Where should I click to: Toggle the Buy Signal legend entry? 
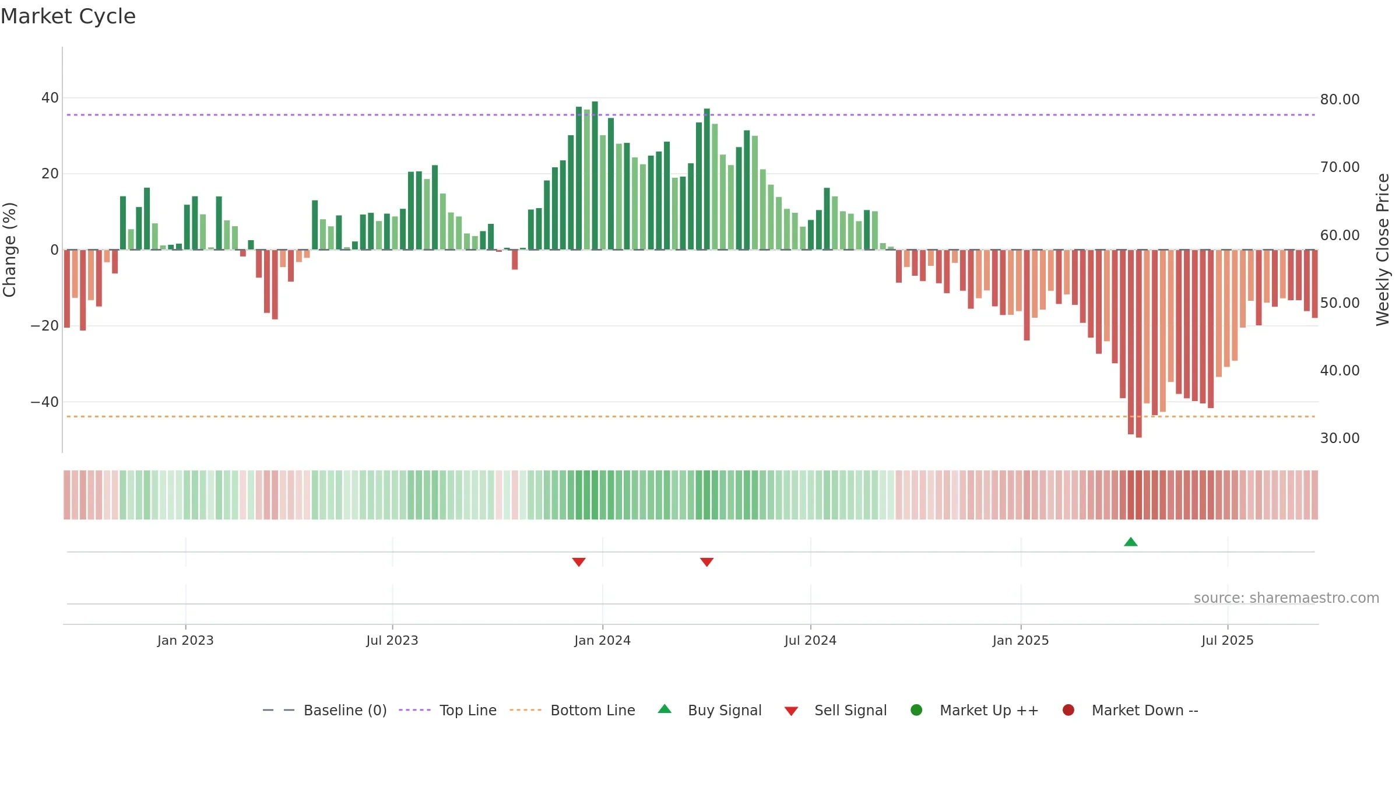tap(709, 710)
